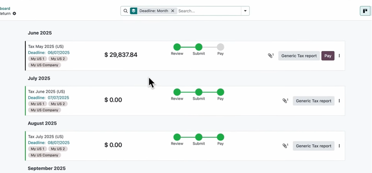Open Generic Tax report for Tax June 2025
This screenshot has width=372, height=173.
[x=313, y=101]
